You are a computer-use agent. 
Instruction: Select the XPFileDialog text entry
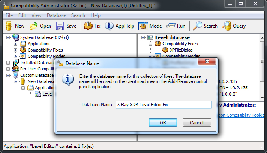click(x=181, y=50)
